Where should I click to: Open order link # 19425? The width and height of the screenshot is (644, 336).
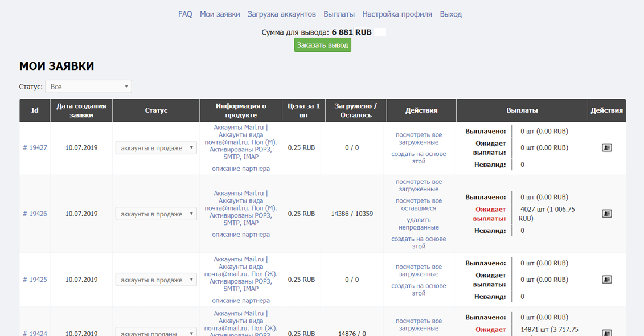(x=35, y=280)
